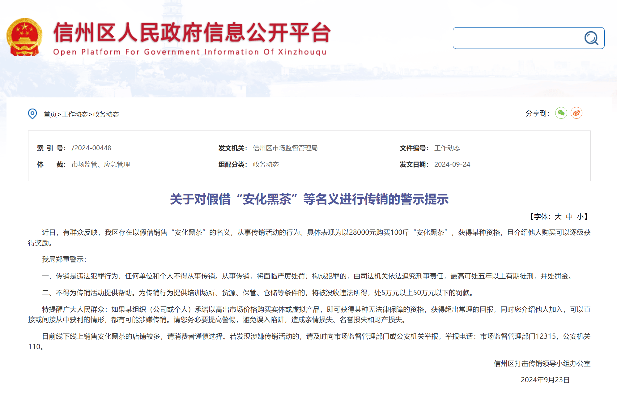Click the article title about 安化黑茶

(309, 199)
